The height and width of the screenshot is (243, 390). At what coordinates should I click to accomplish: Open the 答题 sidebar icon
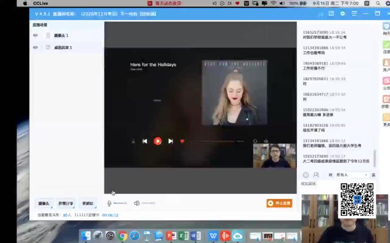click(386, 99)
